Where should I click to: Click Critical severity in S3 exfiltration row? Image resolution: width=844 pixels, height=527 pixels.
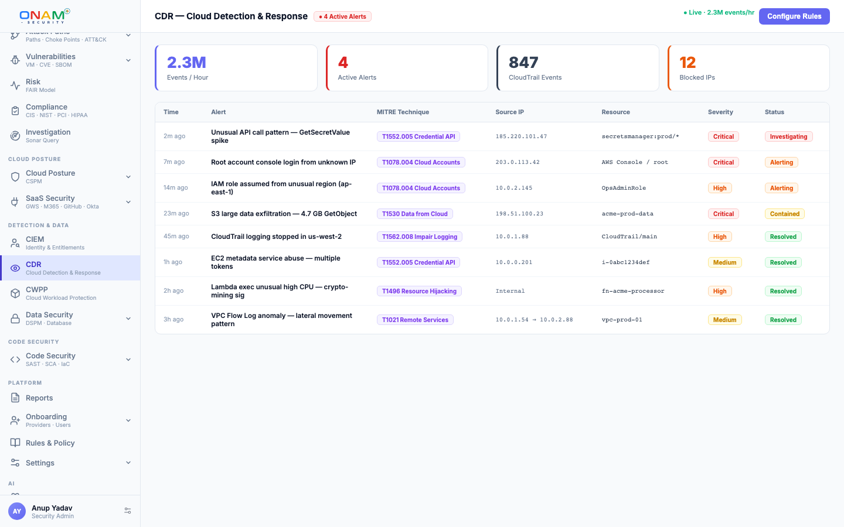point(723,214)
